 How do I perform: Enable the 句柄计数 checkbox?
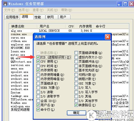pos(76,75)
